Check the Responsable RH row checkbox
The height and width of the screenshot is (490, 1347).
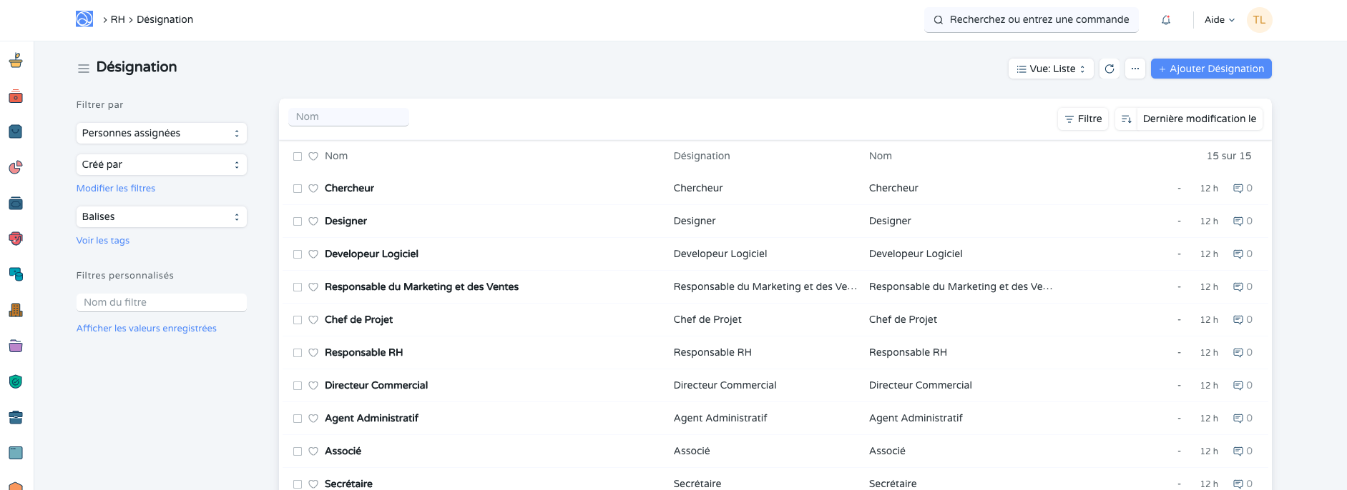[x=298, y=353]
